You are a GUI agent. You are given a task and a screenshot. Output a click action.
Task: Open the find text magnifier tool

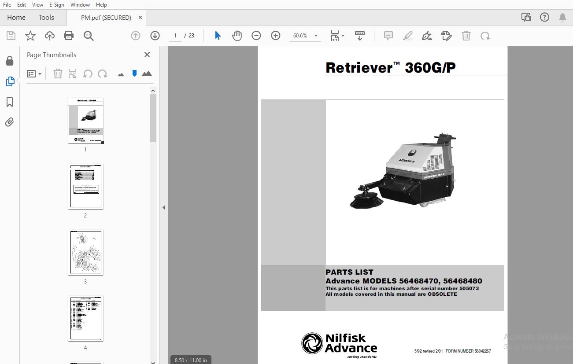point(89,36)
